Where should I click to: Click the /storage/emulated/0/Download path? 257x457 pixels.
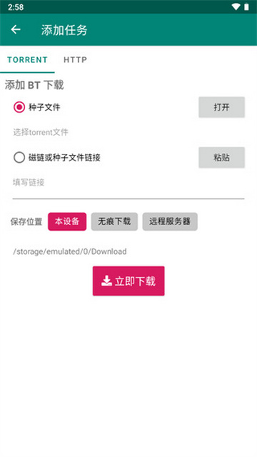point(70,251)
